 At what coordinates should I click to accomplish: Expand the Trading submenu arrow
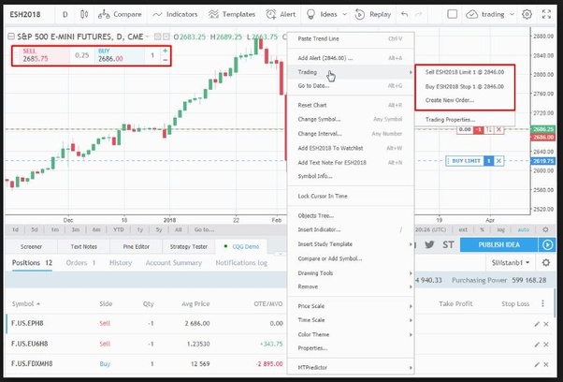pos(411,73)
